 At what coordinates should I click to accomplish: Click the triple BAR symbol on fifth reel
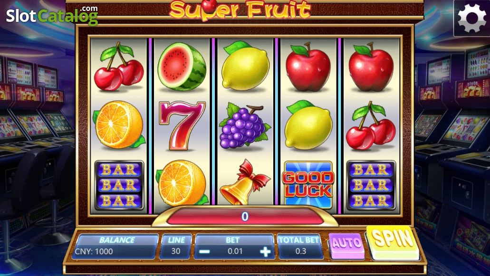(x=371, y=185)
